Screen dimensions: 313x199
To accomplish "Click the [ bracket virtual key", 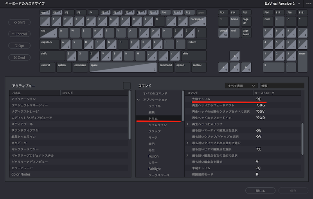I will [178, 33].
